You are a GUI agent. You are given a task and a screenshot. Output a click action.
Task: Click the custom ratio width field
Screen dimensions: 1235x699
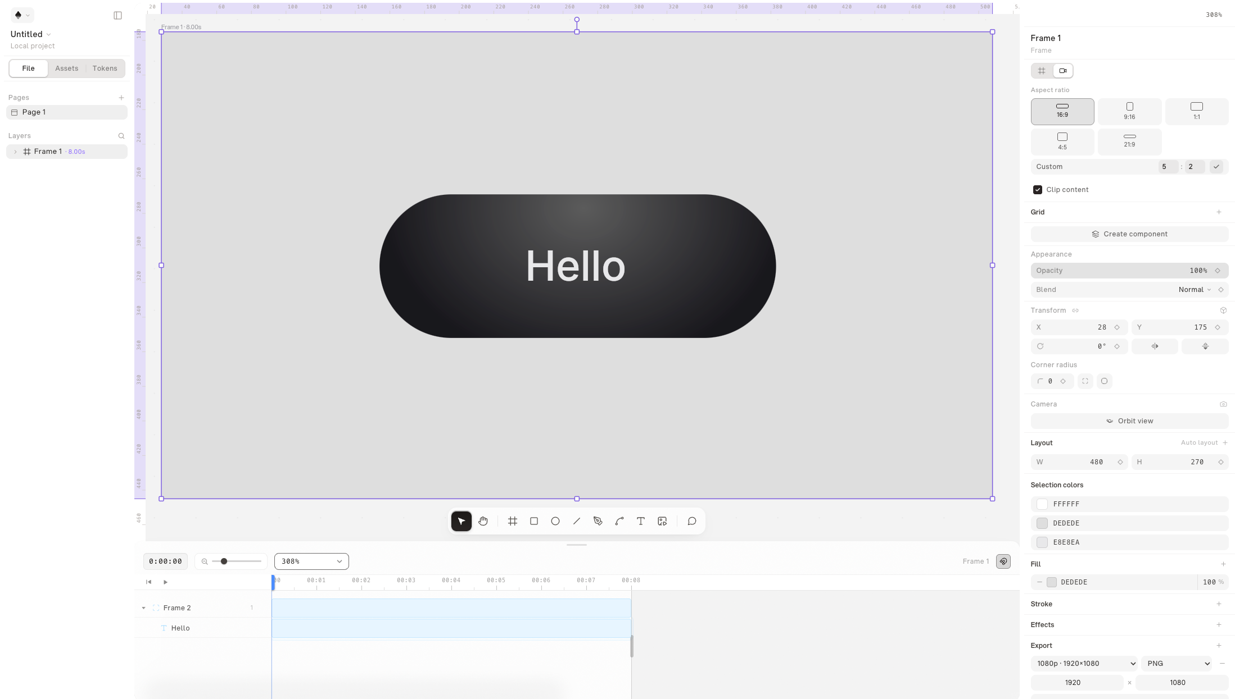point(1168,167)
